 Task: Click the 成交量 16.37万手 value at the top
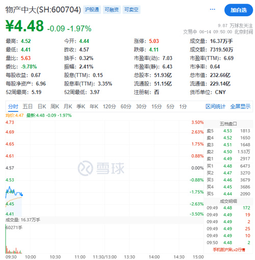pyautogui.click(x=221, y=41)
